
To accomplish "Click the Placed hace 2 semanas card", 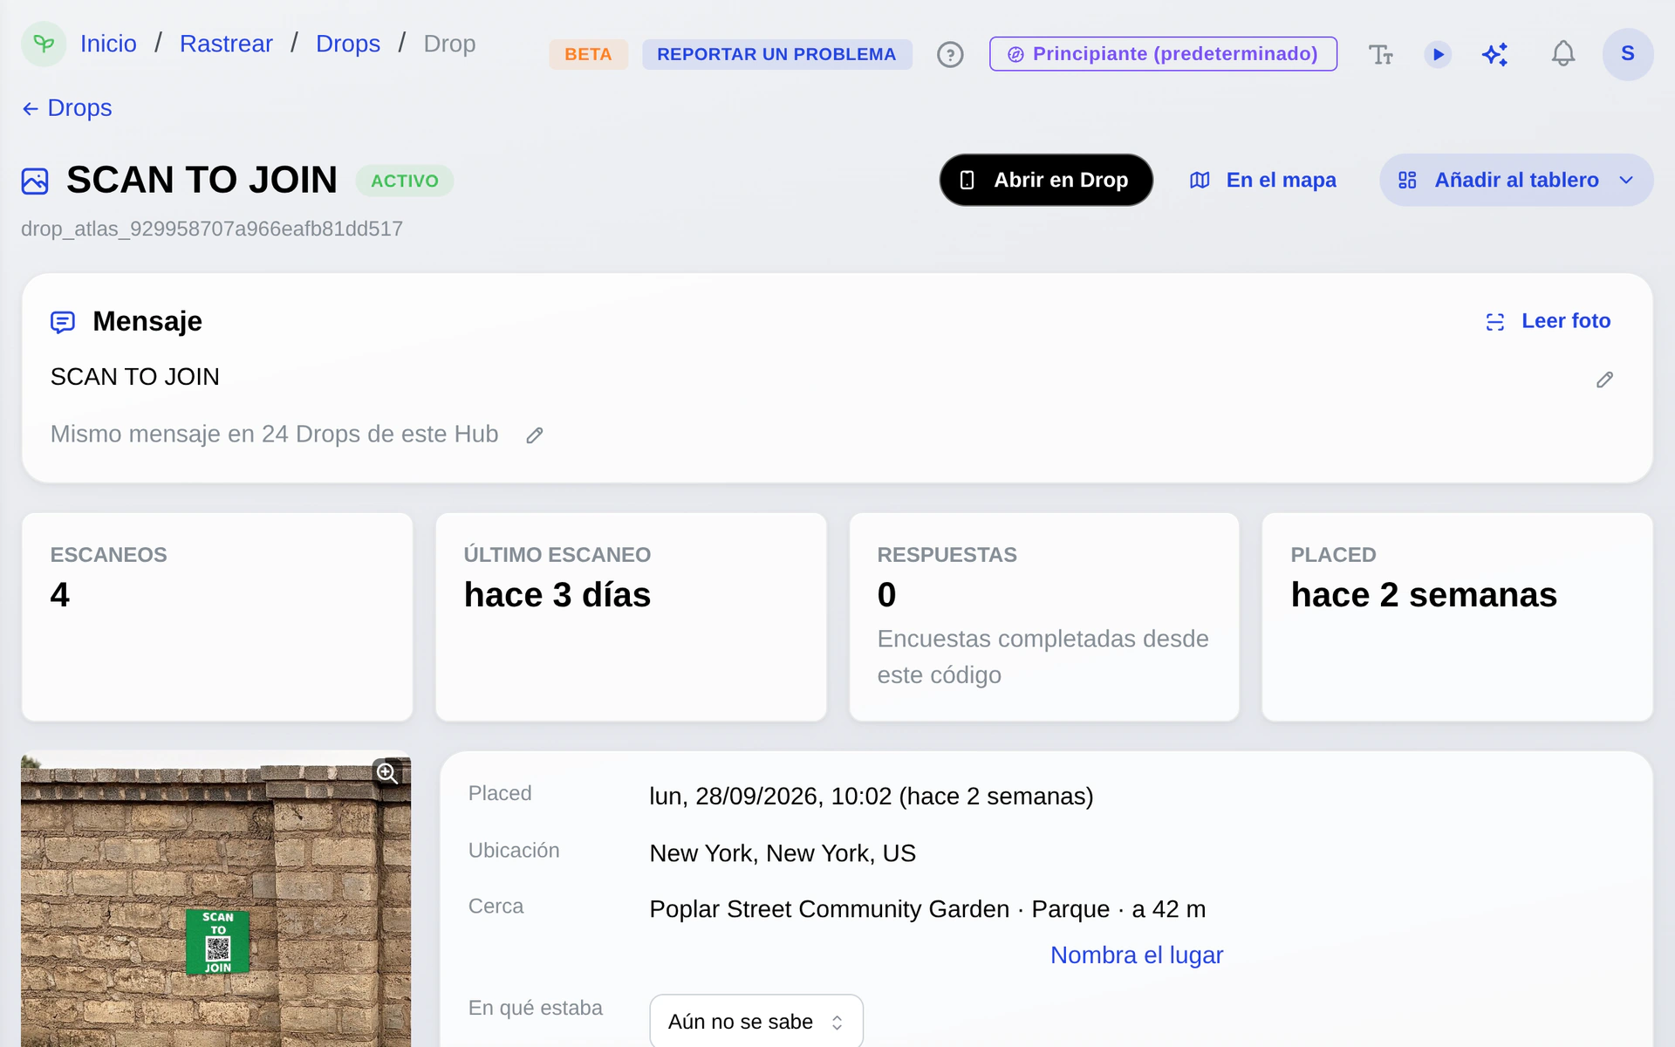I will click(x=1458, y=617).
